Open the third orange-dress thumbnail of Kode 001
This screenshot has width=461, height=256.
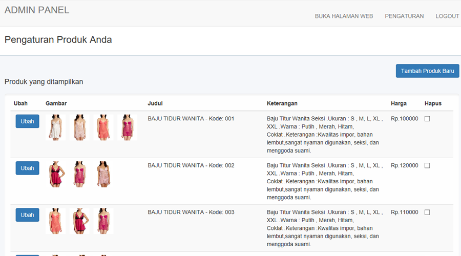click(x=103, y=127)
